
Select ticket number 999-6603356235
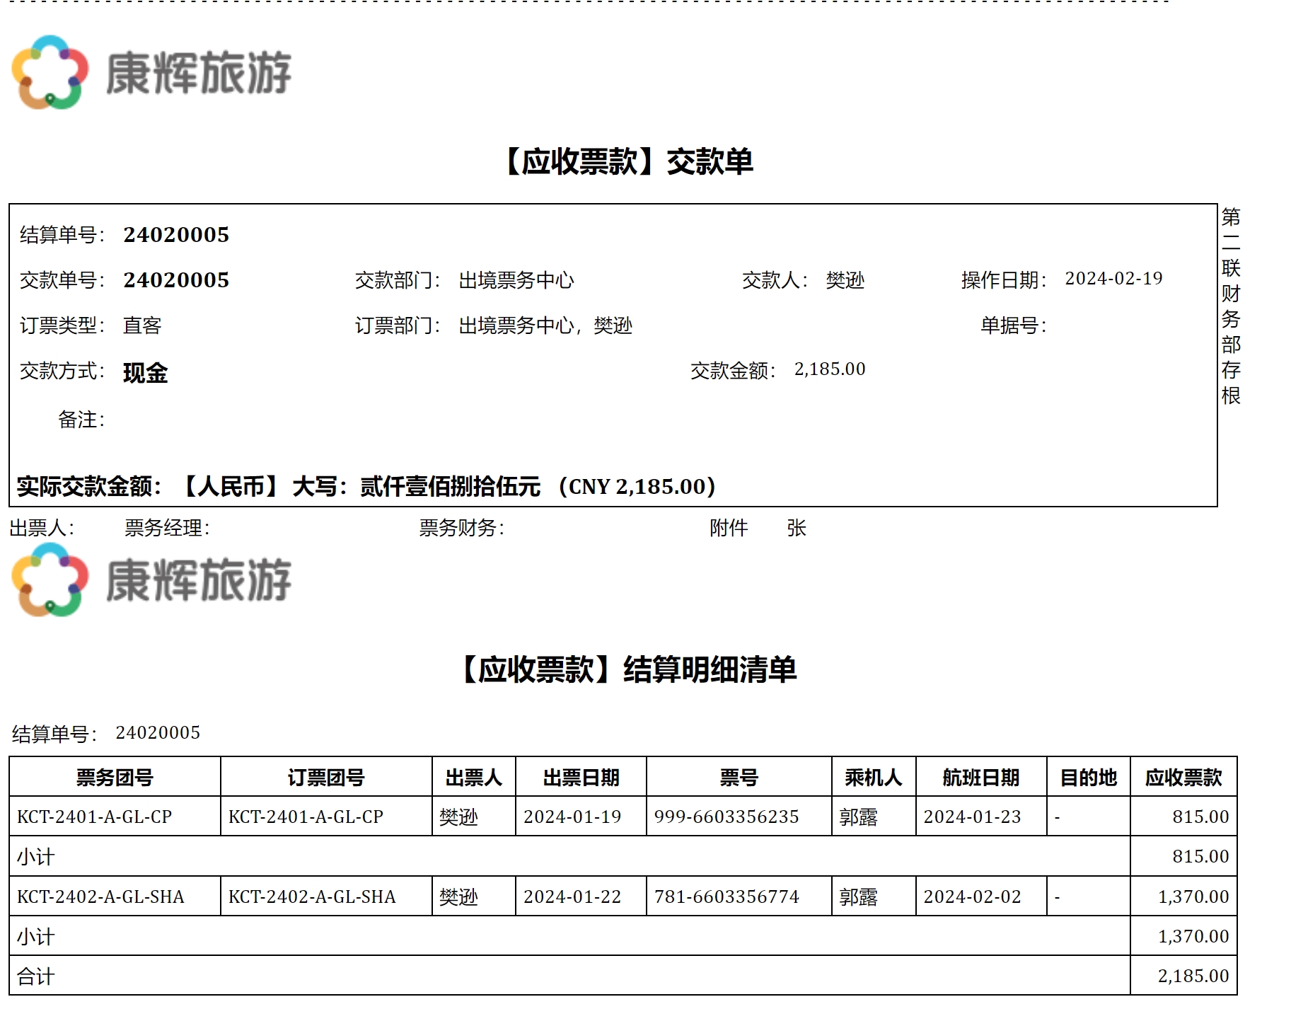726,817
